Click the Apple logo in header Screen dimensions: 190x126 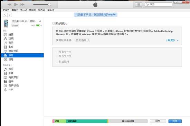(95, 4)
